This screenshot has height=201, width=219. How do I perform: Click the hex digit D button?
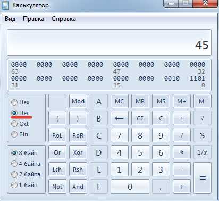pyautogui.click(x=99, y=152)
